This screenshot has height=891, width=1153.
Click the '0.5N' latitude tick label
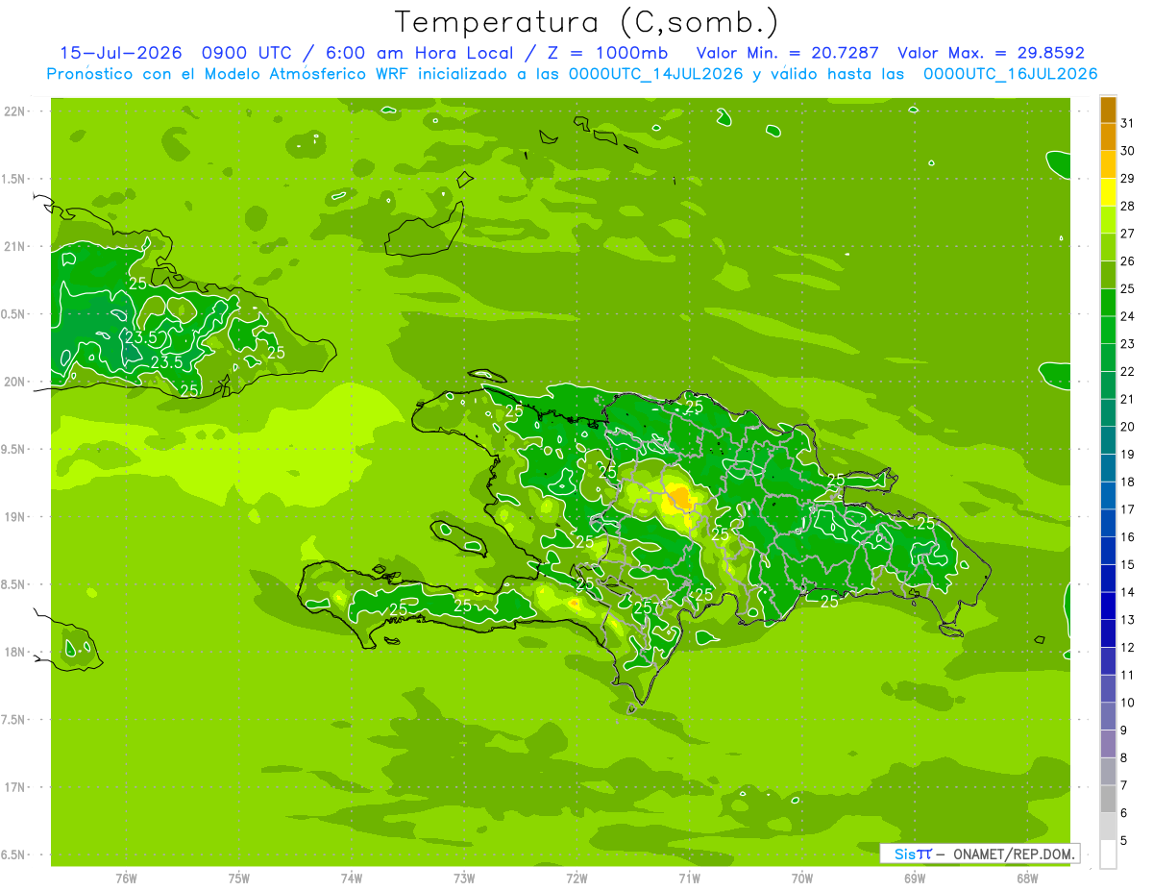[x=12, y=314]
